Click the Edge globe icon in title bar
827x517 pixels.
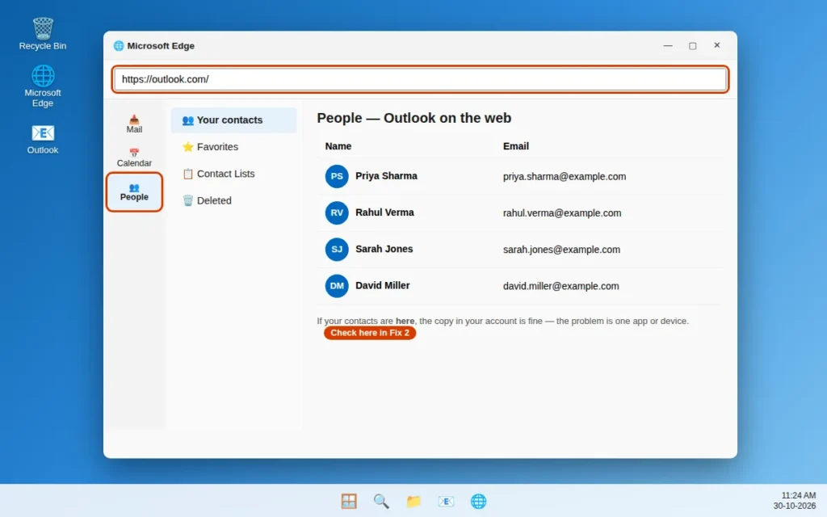pyautogui.click(x=119, y=46)
